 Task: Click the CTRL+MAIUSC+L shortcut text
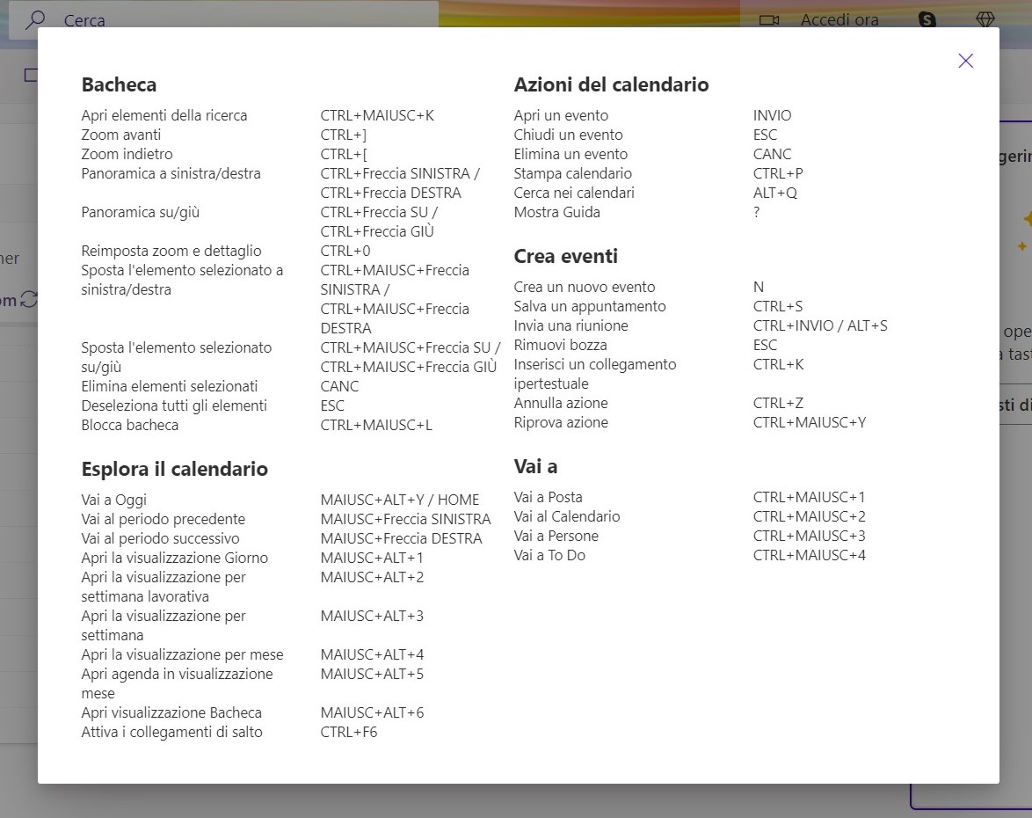tap(376, 425)
